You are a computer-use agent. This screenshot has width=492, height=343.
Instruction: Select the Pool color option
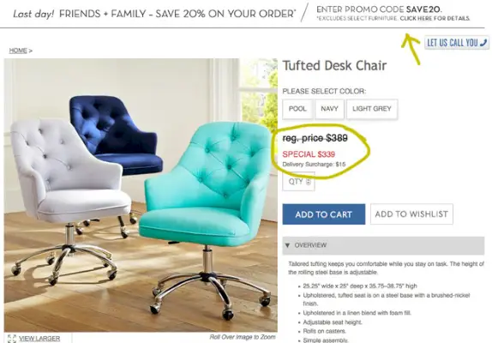297,109
